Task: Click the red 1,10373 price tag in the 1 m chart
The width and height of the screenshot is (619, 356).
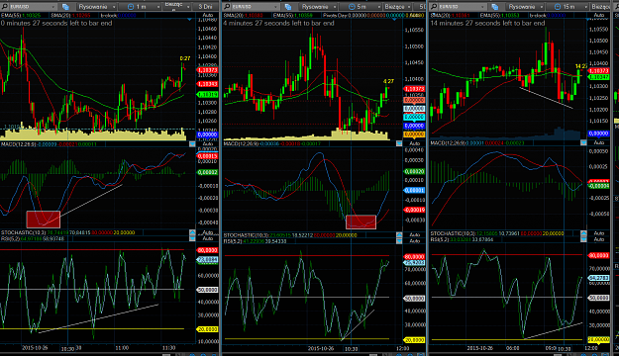Action: (x=207, y=70)
